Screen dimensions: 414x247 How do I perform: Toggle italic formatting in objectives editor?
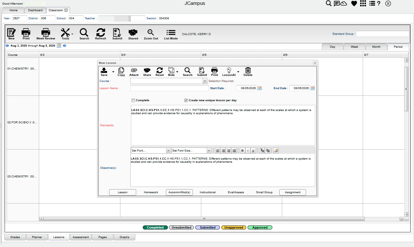point(248,151)
